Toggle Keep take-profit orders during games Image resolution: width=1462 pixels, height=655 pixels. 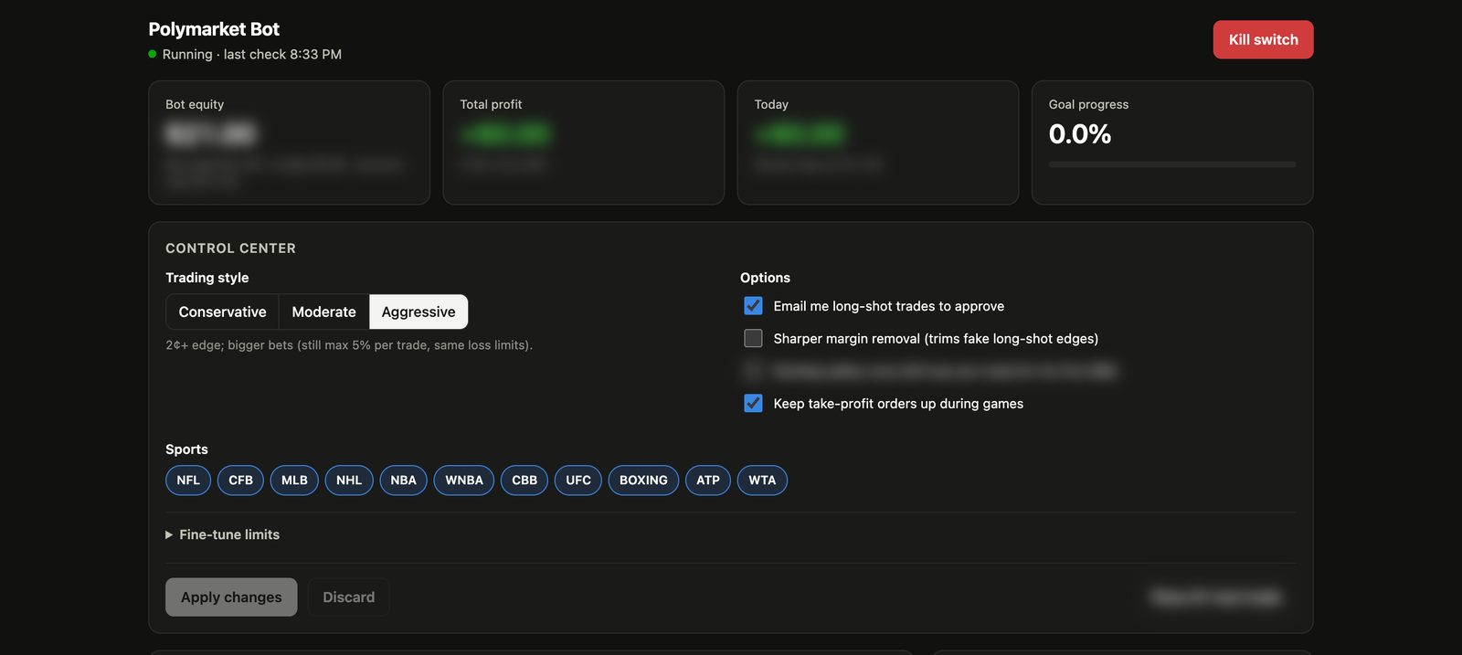753,403
